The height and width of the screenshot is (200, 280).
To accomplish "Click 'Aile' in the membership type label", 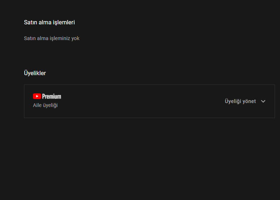I will pos(37,105).
